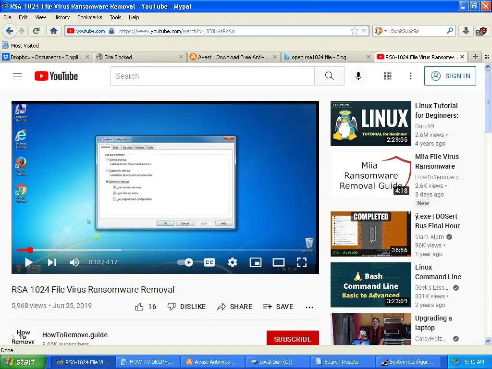Go back with the browser back arrow

click(x=10, y=31)
